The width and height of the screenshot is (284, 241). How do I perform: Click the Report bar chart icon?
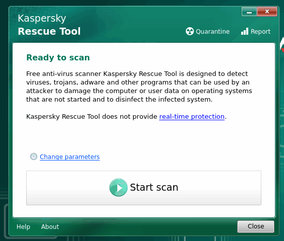pos(245,31)
